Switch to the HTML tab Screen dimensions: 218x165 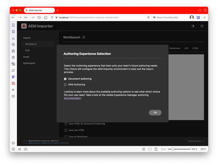tap(195, 48)
